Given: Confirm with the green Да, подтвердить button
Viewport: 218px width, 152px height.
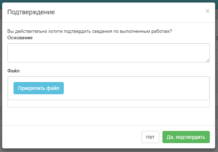Looking at the screenshot, I should [x=186, y=137].
